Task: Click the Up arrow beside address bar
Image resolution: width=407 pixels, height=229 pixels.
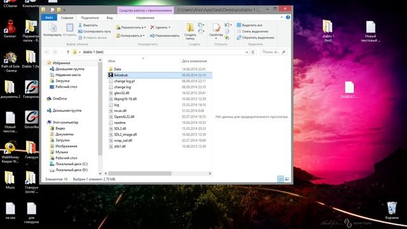Action: click(68, 52)
